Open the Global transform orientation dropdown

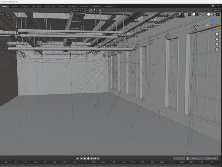(75, 10)
